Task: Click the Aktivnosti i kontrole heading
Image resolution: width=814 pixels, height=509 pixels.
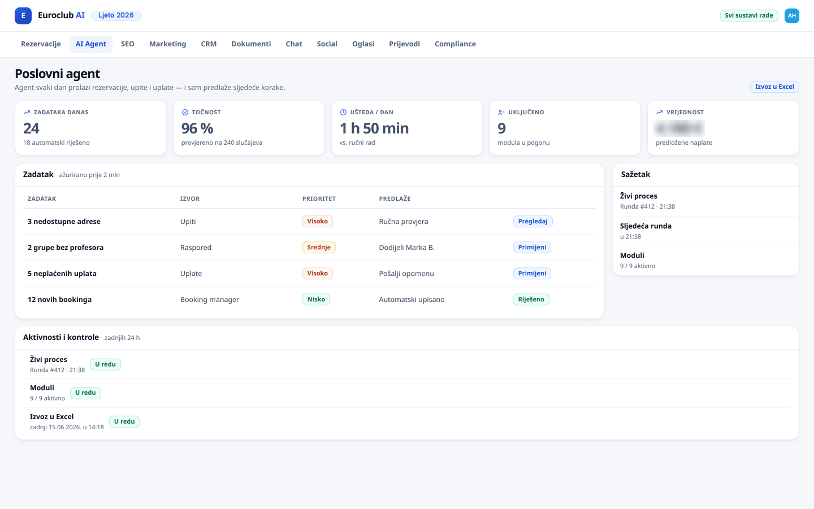Action: [x=61, y=338]
